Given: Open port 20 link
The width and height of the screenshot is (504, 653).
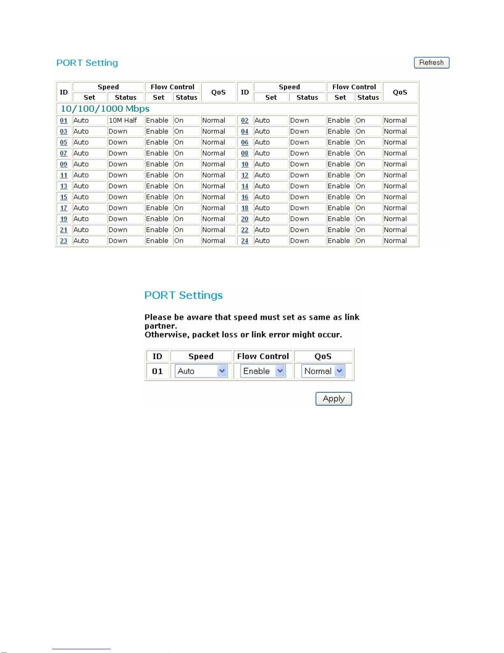Looking at the screenshot, I should click(x=245, y=219).
